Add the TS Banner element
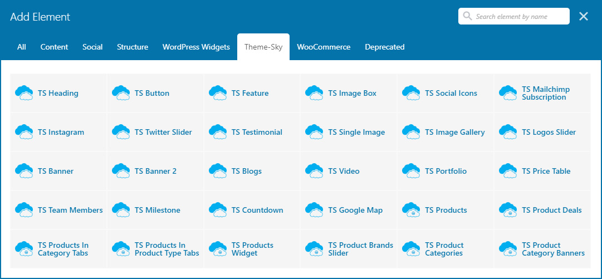Image resolution: width=602 pixels, height=279 pixels. 58,171
